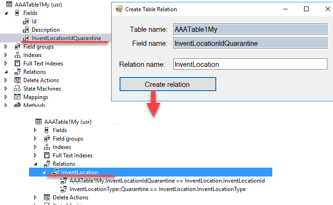Expand the State Machines node
Image resolution: width=333 pixels, height=205 pixels.
(6, 89)
